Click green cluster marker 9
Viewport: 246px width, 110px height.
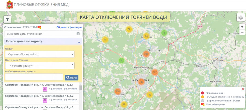pyautogui.click(x=164, y=33)
